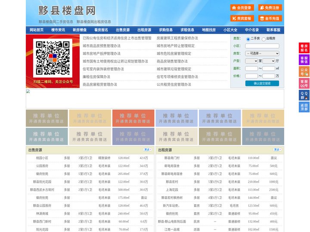Viewport: 310px width, 232px height.
Task: Open the 江南一品城 rental listing
Action: click(172, 229)
